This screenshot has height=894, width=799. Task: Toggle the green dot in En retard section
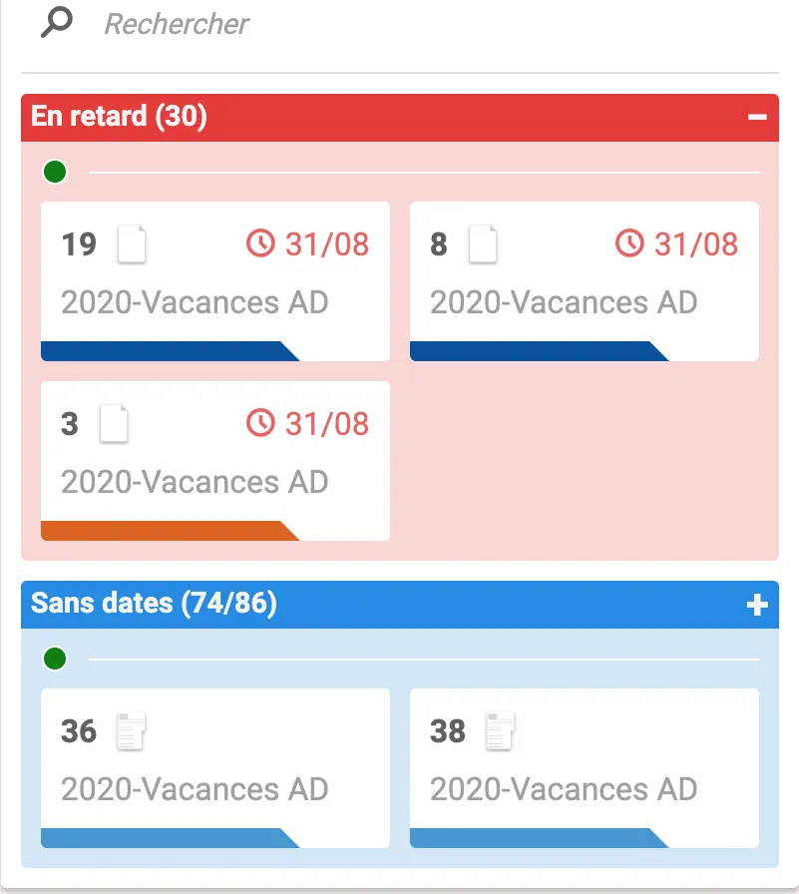55,173
